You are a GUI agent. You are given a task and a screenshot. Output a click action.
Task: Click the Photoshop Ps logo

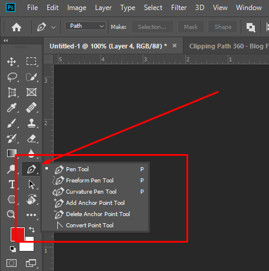[x=11, y=8]
